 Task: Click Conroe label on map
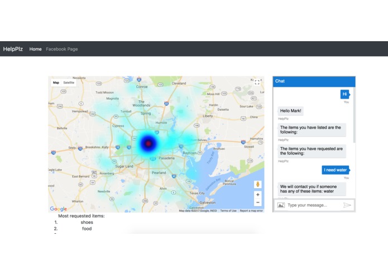[x=142, y=87]
